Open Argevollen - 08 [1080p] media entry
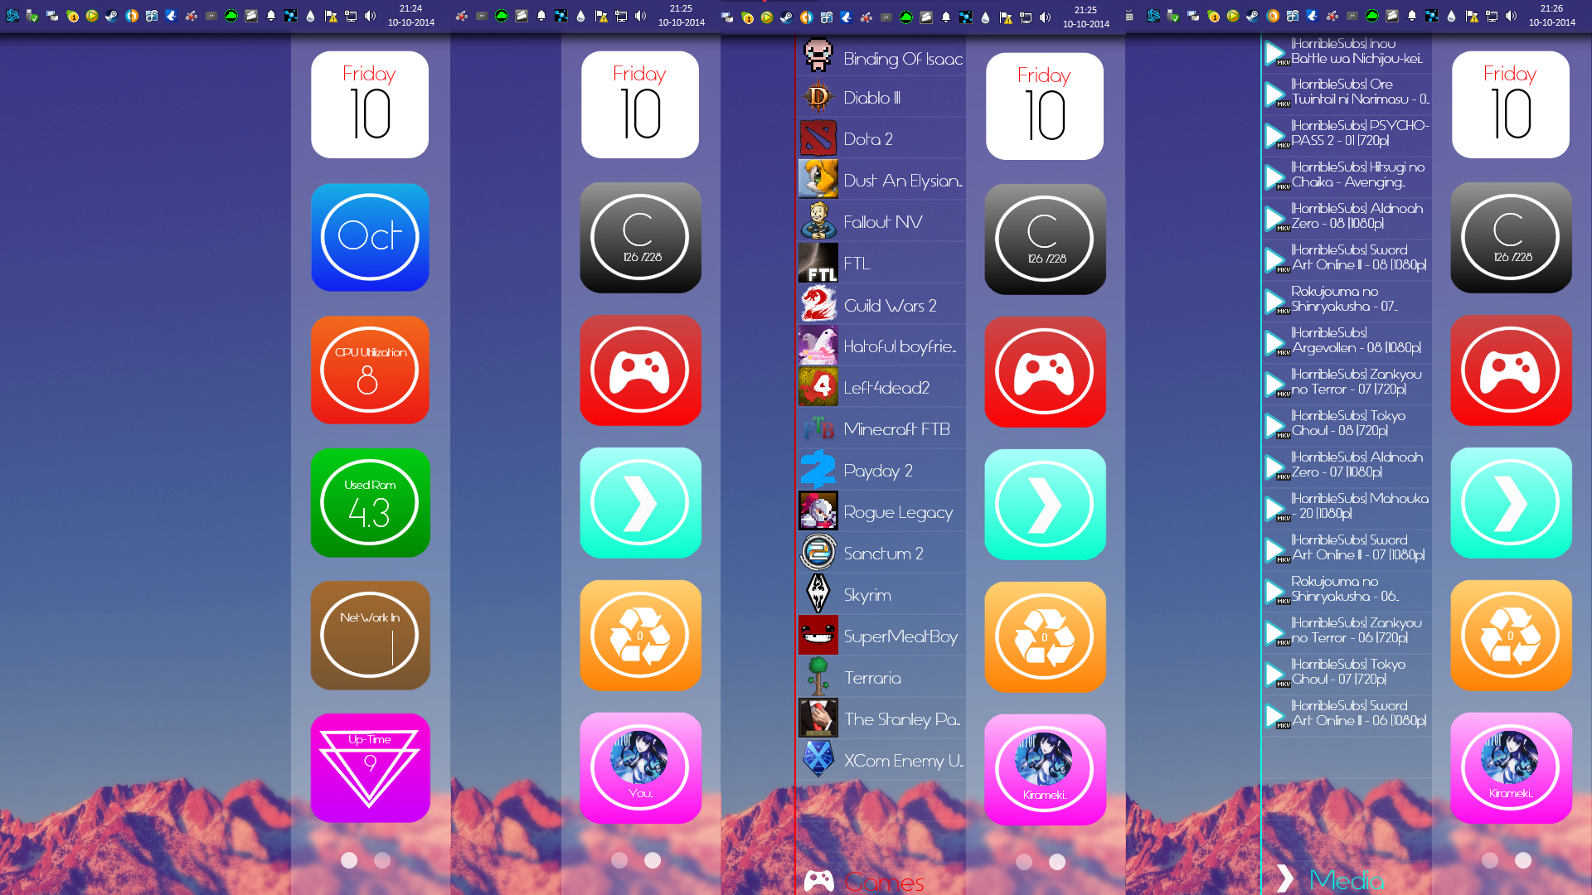This screenshot has height=895, width=1592. (x=1347, y=341)
